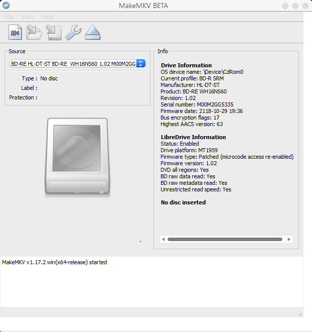This screenshot has width=312, height=332.
Task: Click 'Firmware type: Patched' line
Action: 227,157
